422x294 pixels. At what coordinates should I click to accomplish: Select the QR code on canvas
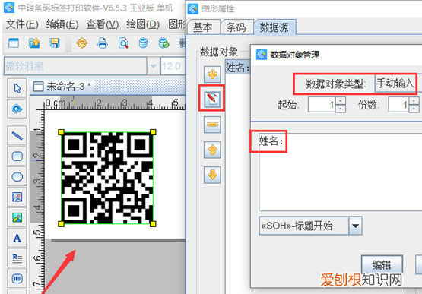pyautogui.click(x=107, y=178)
